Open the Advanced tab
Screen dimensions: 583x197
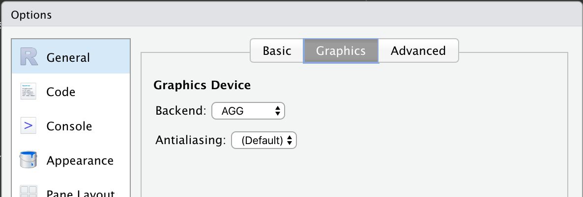click(x=418, y=50)
